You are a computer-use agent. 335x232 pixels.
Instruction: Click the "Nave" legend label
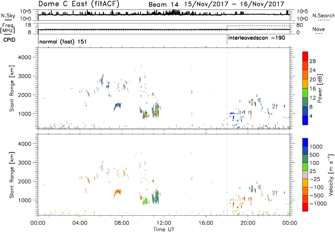coord(318,29)
